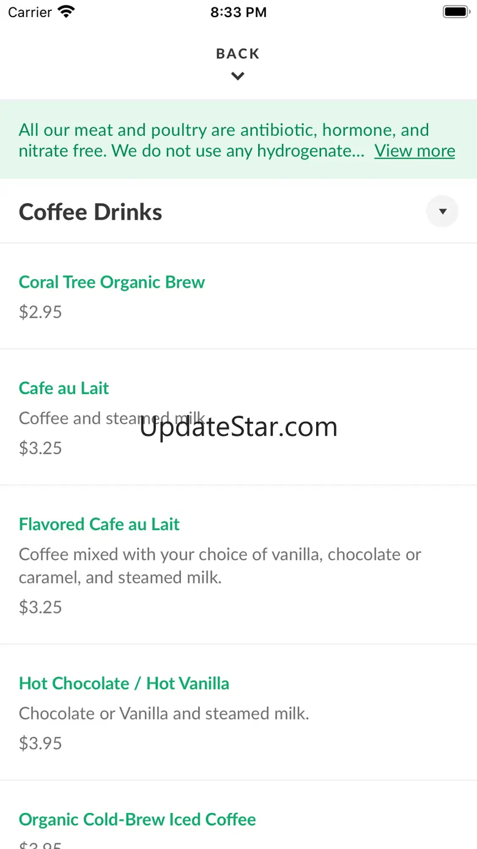Tap the 8:33 PM clock
The width and height of the screenshot is (477, 849).
239,12
